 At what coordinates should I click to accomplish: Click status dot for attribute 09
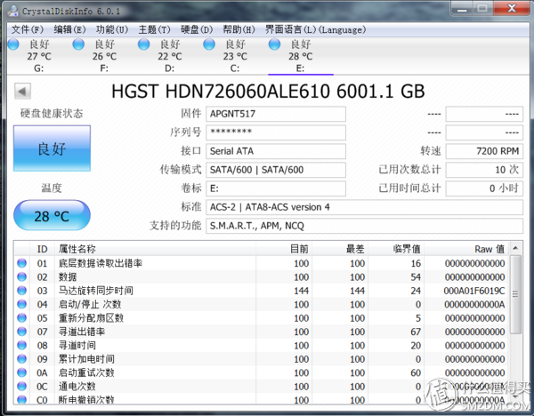coord(21,359)
